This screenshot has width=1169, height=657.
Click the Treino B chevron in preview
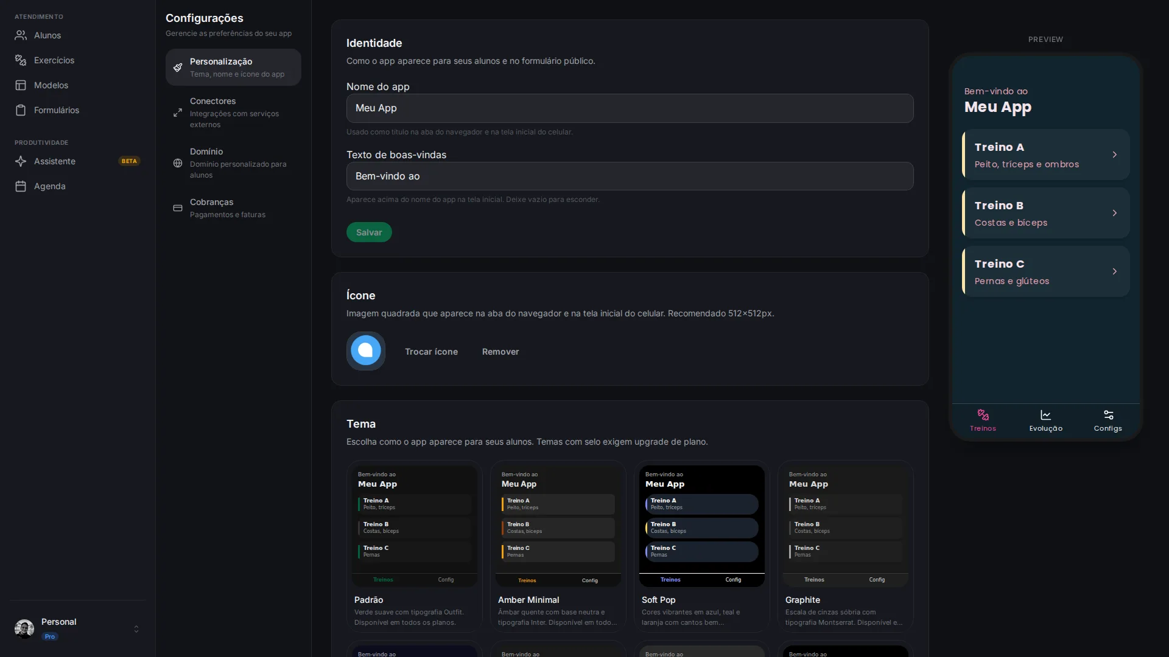click(x=1115, y=213)
